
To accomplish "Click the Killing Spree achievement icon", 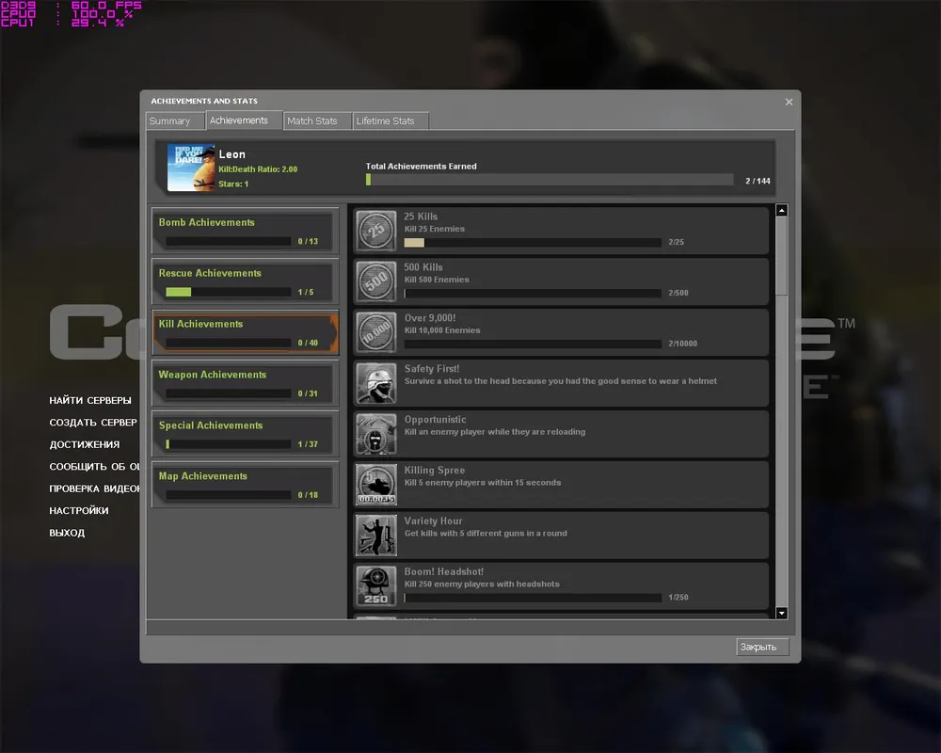I will [376, 484].
